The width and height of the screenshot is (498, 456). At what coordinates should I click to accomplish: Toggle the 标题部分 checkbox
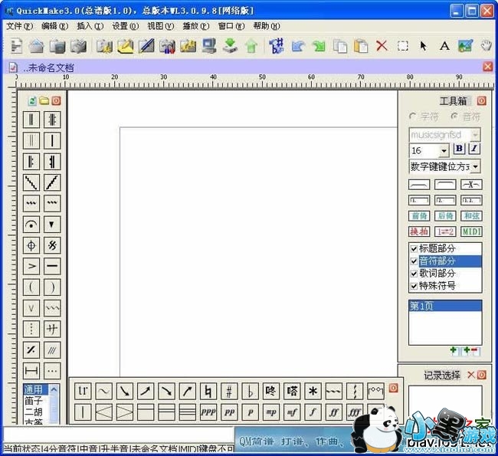tap(414, 248)
